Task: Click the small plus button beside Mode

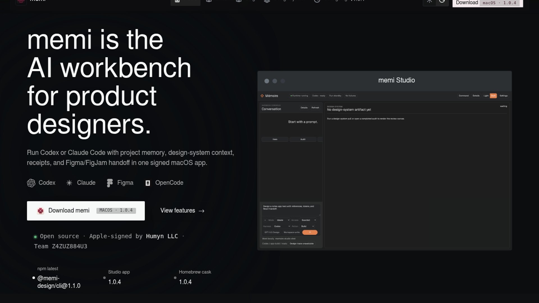Action: tap(265, 220)
